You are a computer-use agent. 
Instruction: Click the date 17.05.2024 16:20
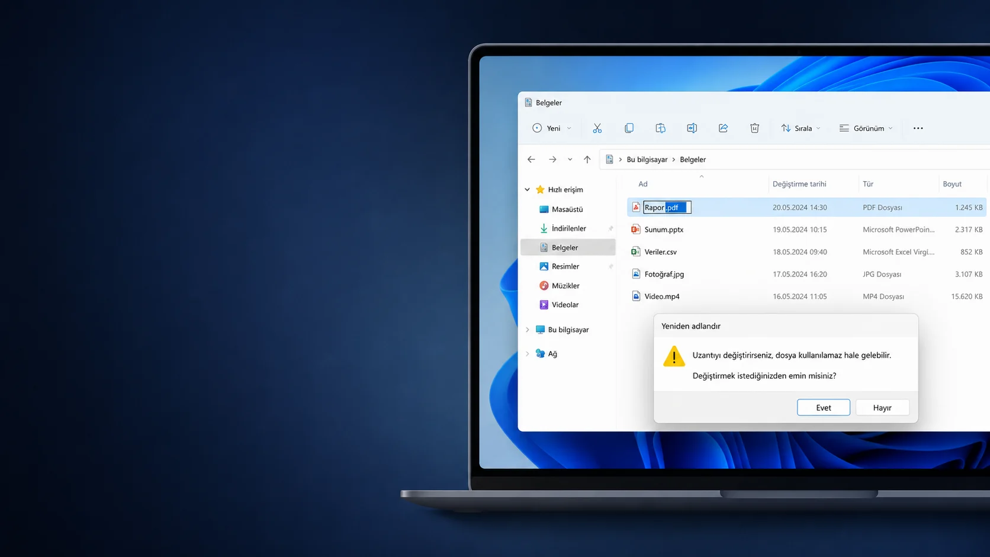[x=800, y=274]
